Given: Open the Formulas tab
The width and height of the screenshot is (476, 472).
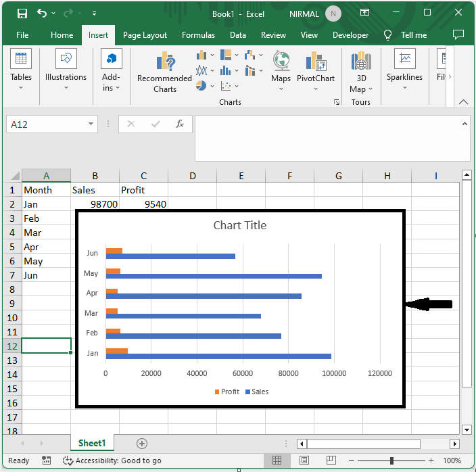Looking at the screenshot, I should (x=198, y=35).
